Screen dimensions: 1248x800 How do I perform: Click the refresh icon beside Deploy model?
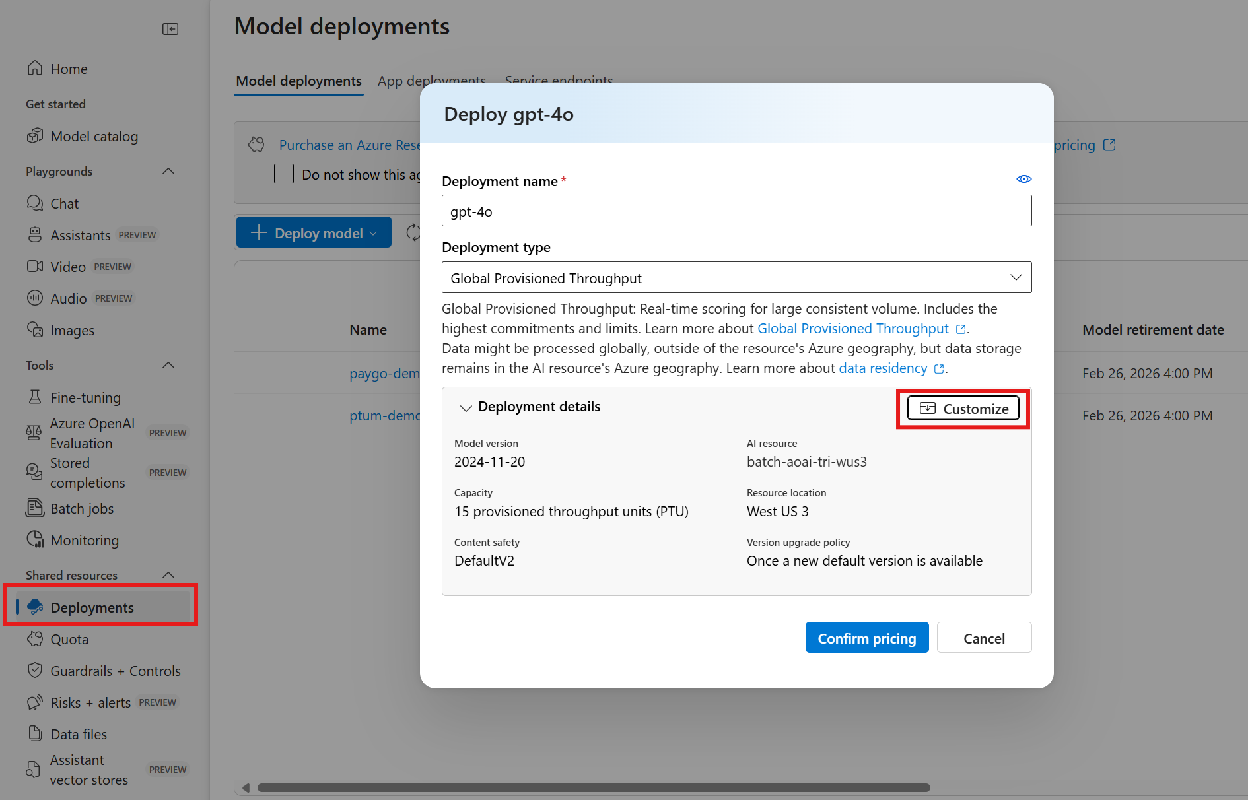(413, 233)
